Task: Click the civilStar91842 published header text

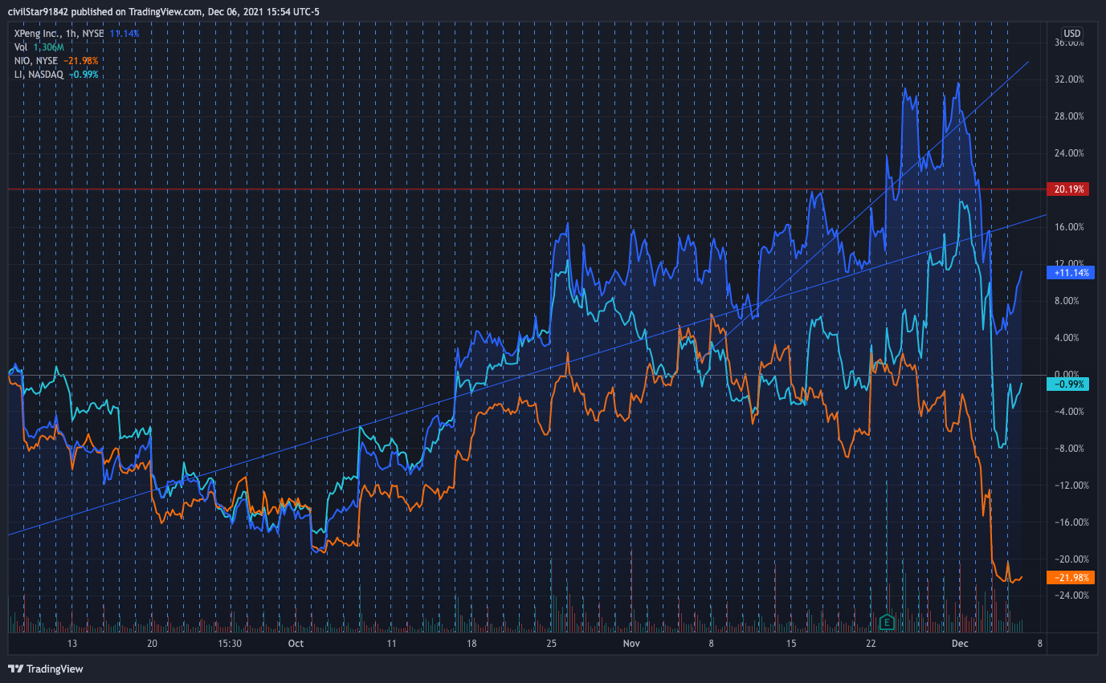Action: [x=164, y=12]
